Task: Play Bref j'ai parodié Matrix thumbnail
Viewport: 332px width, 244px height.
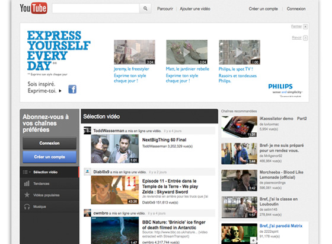Action: tap(240, 234)
